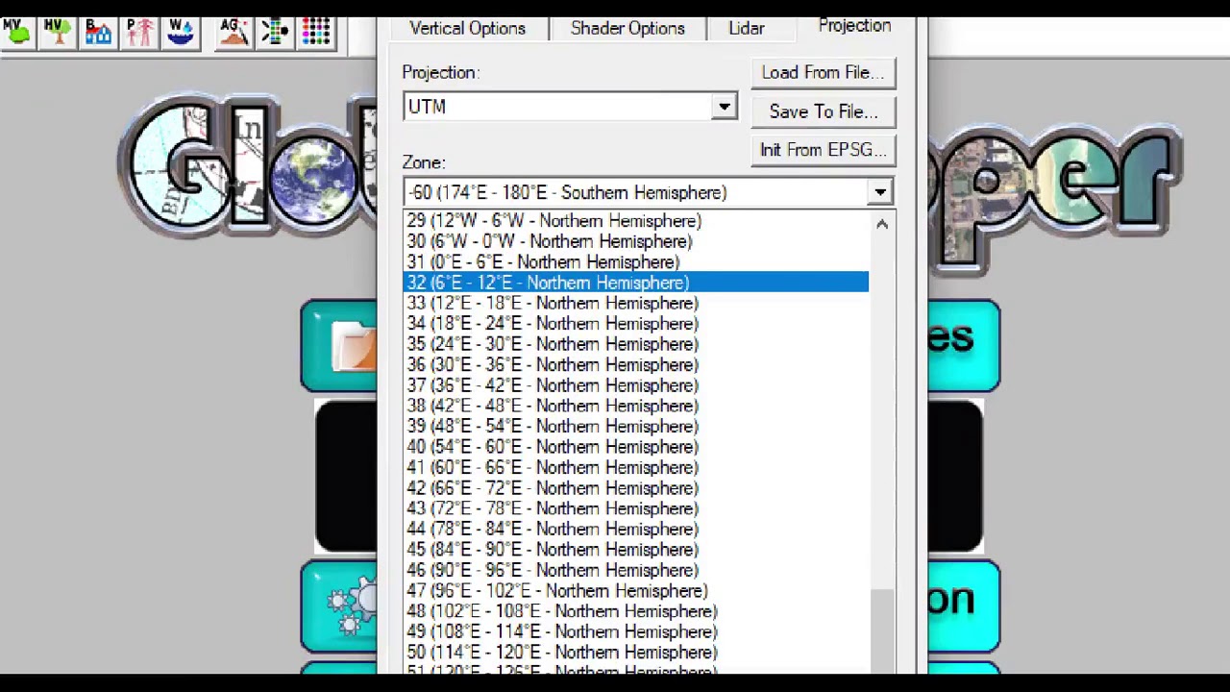The height and width of the screenshot is (692, 1230).
Task: Click the zone list scroll up arrow
Action: click(x=882, y=224)
